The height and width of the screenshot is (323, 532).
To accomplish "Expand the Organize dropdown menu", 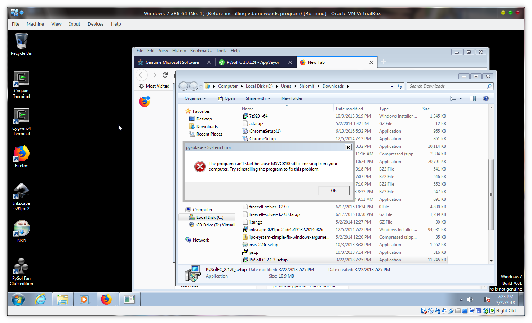I will click(195, 98).
